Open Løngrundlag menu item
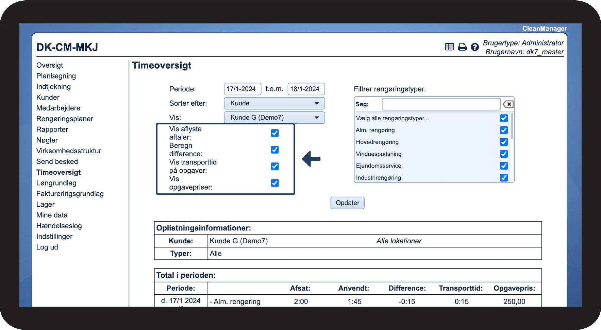Screen dimensions: 601x330 pos(56,183)
